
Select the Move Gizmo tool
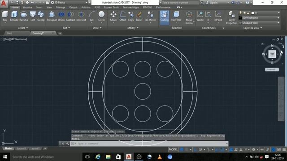tap(189, 17)
